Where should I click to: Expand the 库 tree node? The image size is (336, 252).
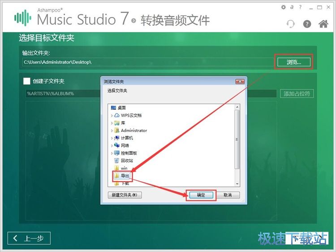[x=112, y=123]
